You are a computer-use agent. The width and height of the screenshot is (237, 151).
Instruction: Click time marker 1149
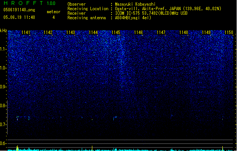206,32
